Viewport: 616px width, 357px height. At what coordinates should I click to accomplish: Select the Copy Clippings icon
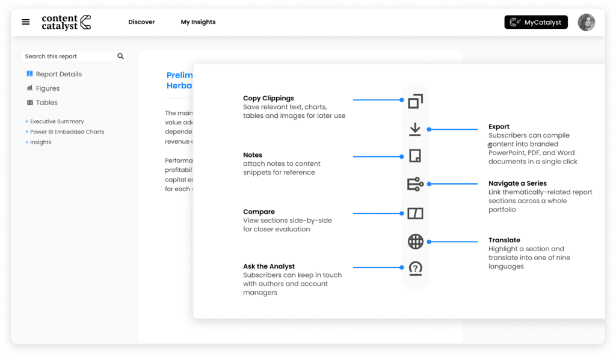coord(414,101)
